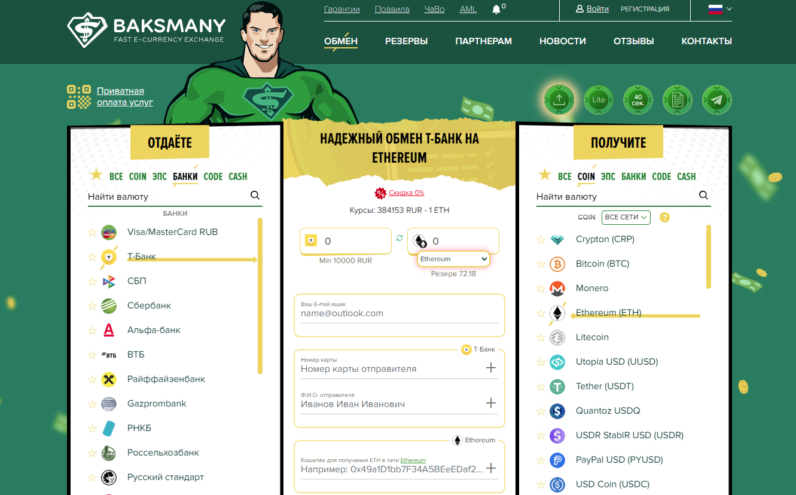This screenshot has height=495, width=796.
Task: Open the РЕЗЕРВЫ menu item
Action: click(406, 41)
